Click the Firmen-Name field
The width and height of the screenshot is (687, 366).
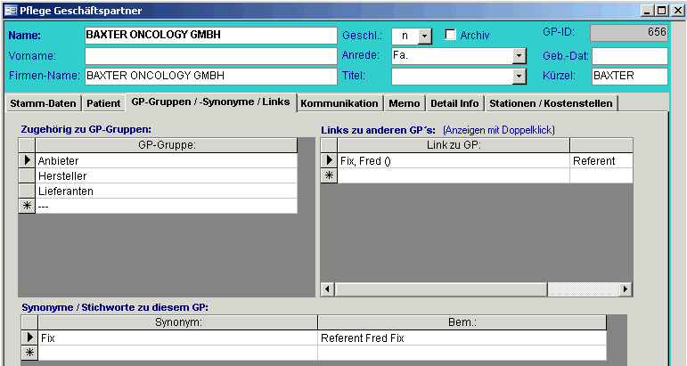[x=211, y=77]
